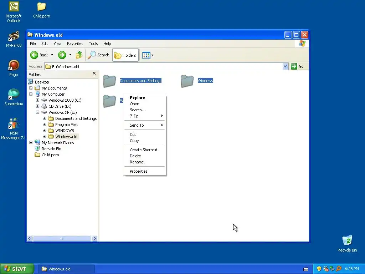
Task: Click the Microsoft Outlook desktop icon
Action: (x=14, y=12)
